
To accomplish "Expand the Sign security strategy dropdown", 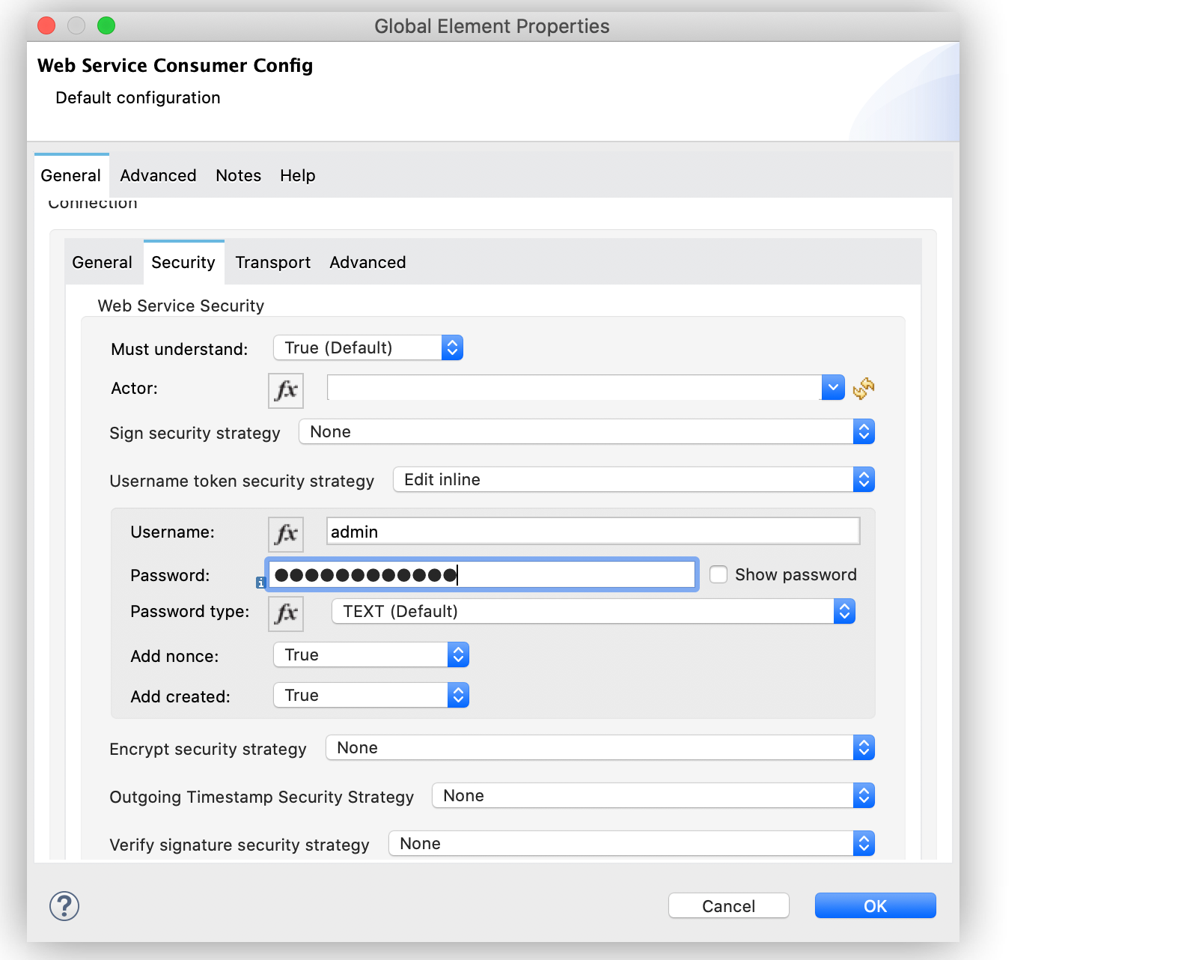I will [x=586, y=431].
